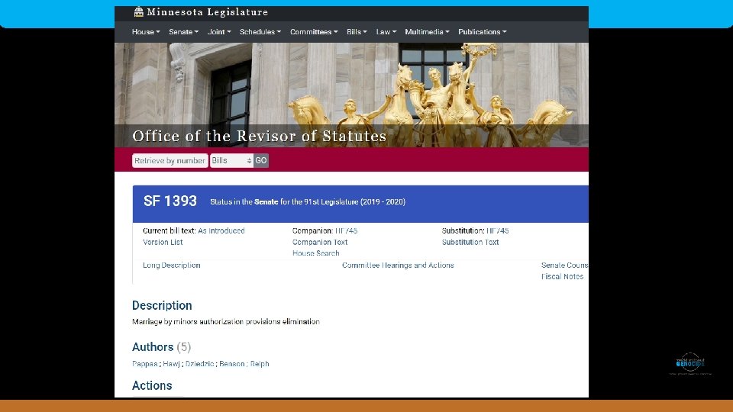Open author Hawj's page
The width and height of the screenshot is (733, 412).
(171, 364)
